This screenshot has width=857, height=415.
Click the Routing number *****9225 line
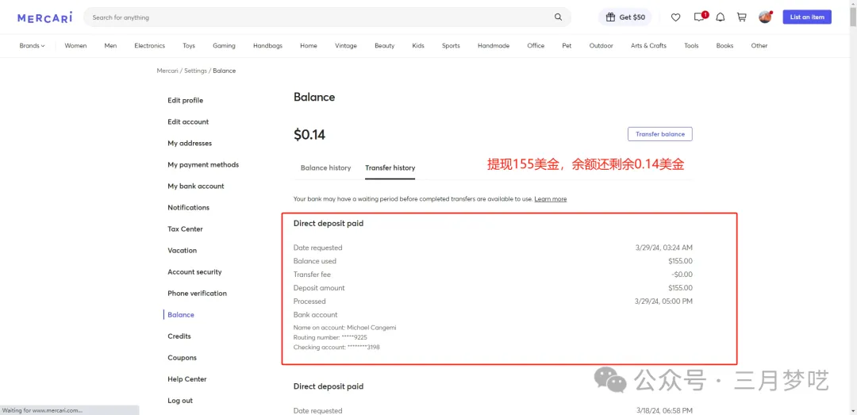330,337
